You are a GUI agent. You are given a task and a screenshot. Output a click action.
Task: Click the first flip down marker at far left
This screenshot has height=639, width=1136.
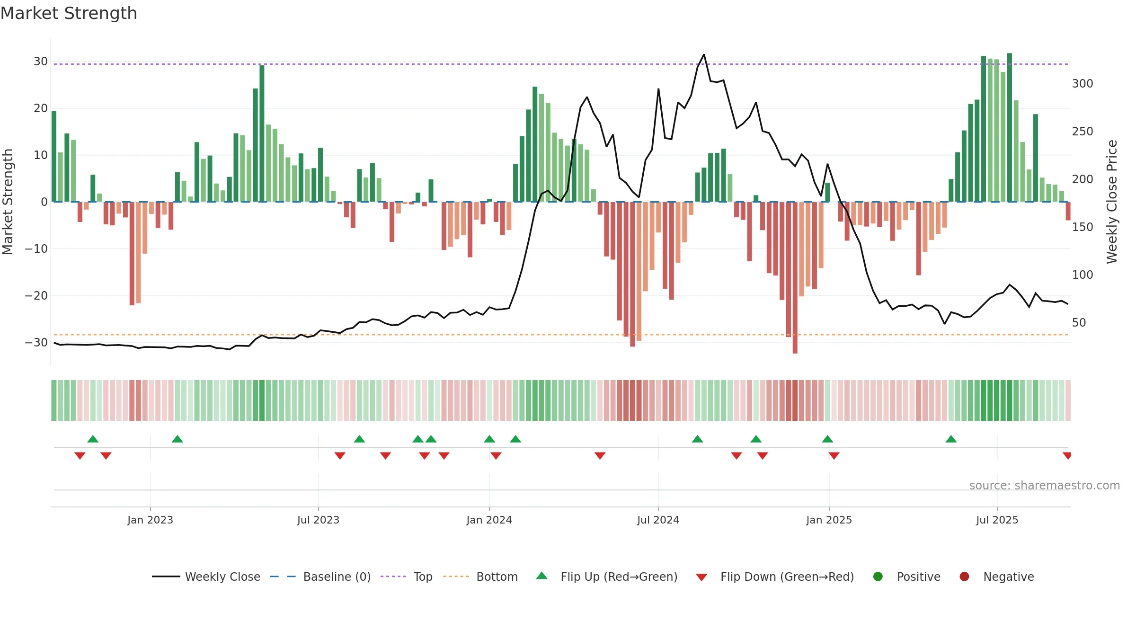point(80,455)
